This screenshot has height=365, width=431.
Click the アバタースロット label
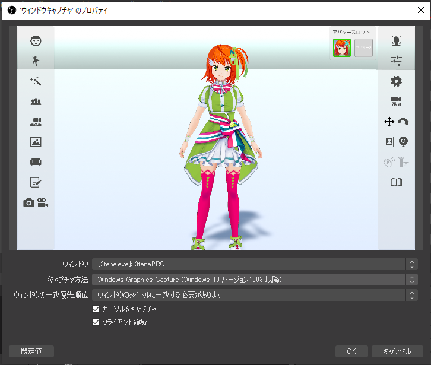click(x=351, y=32)
